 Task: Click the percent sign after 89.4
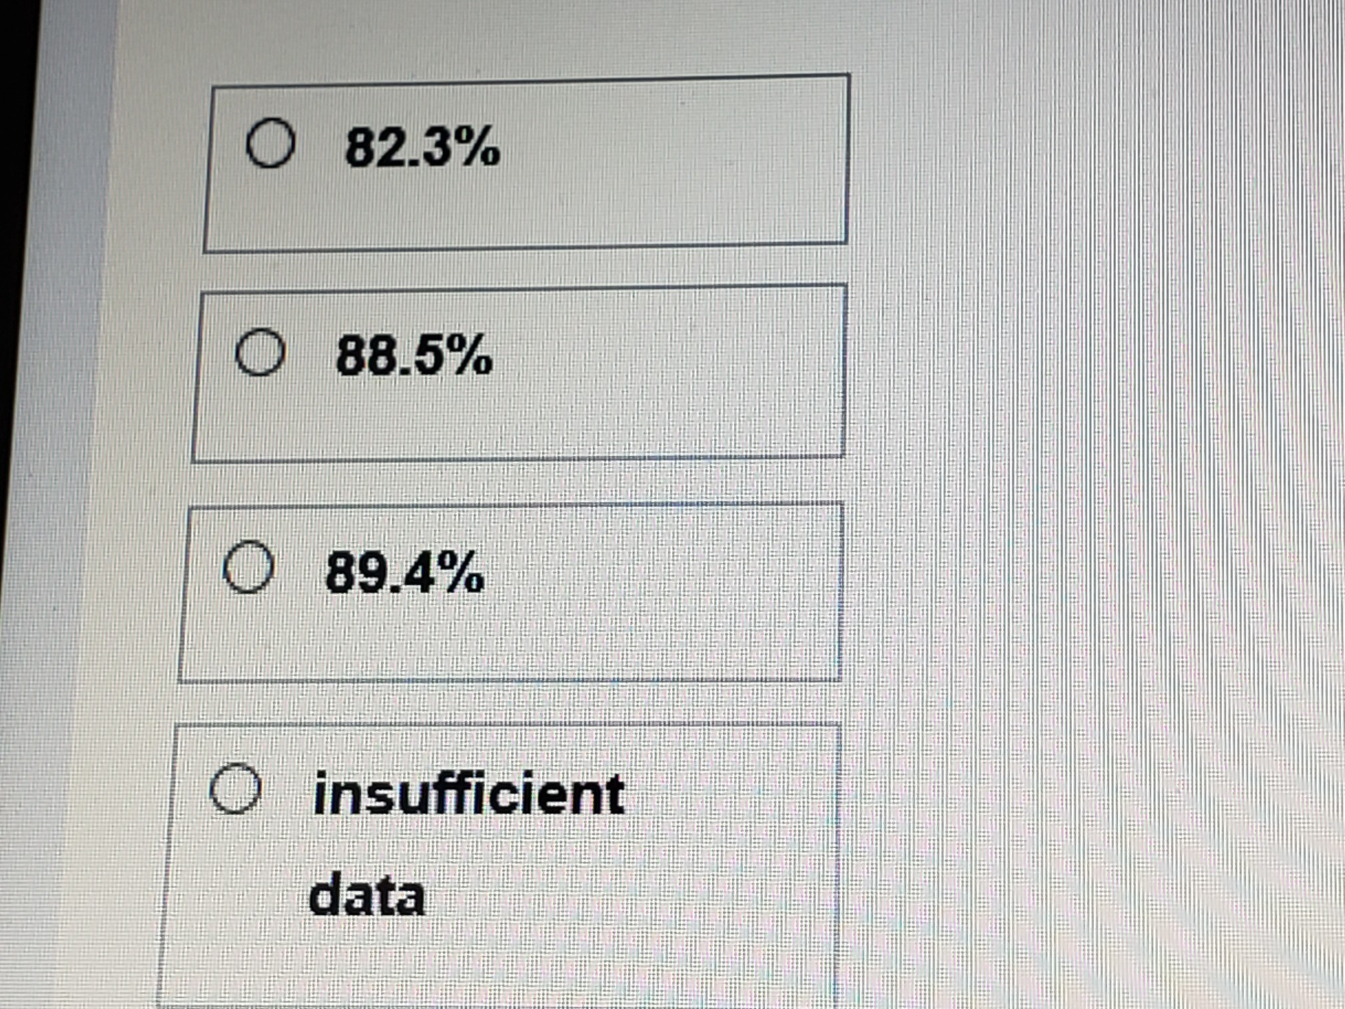click(x=462, y=573)
